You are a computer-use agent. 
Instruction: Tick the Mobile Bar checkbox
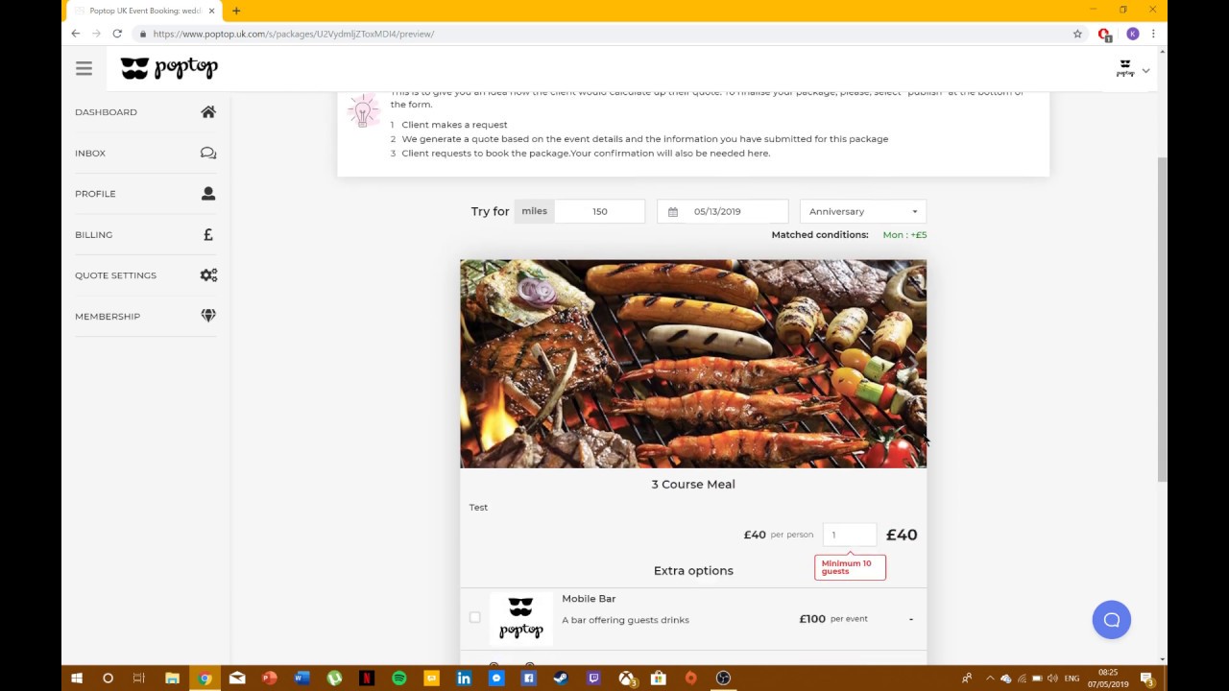474,617
